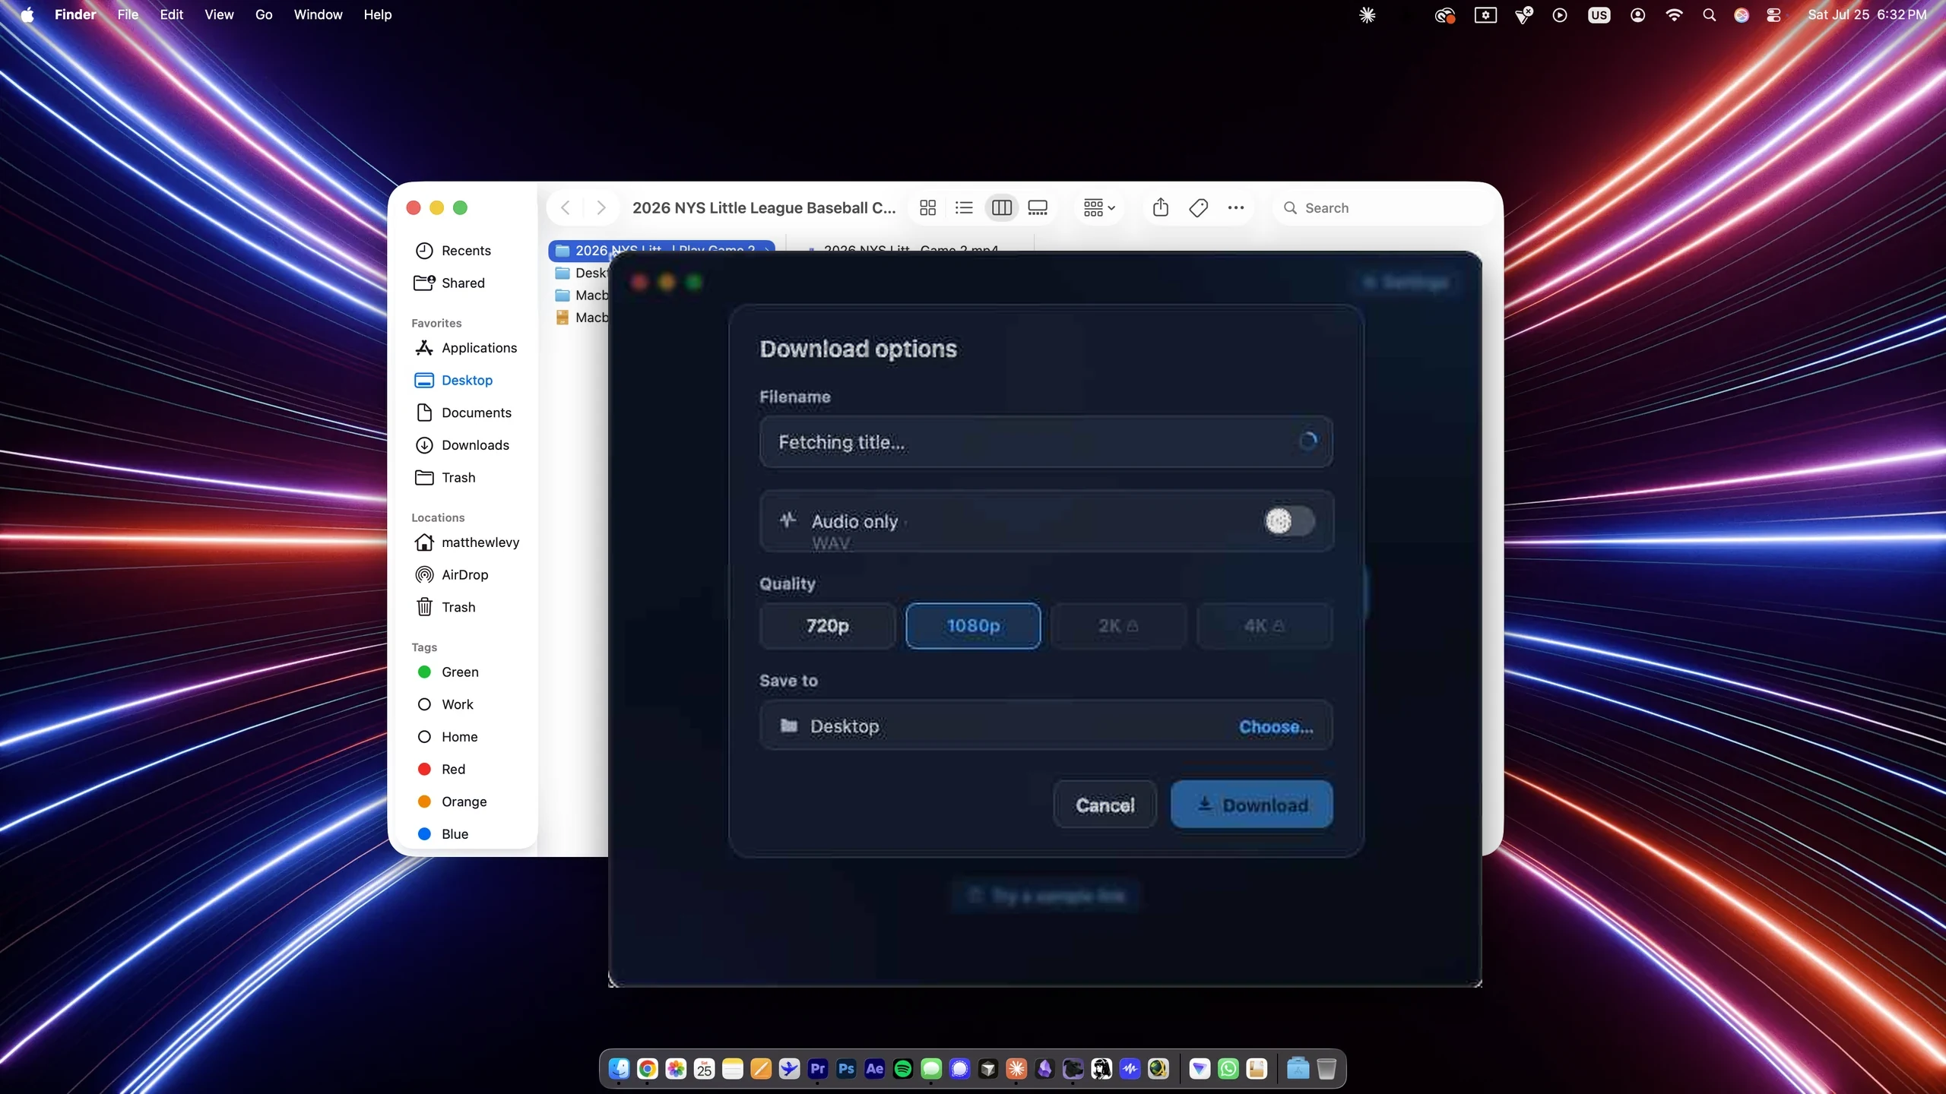1946x1094 pixels.
Task: Launch Google Chrome from Dock
Action: pyautogui.click(x=648, y=1069)
